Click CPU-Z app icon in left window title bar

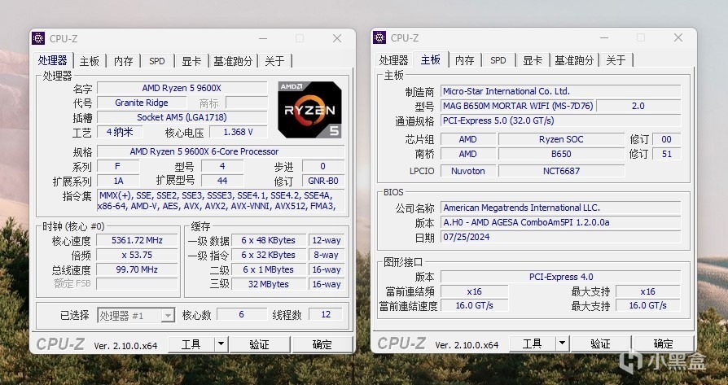coord(38,38)
